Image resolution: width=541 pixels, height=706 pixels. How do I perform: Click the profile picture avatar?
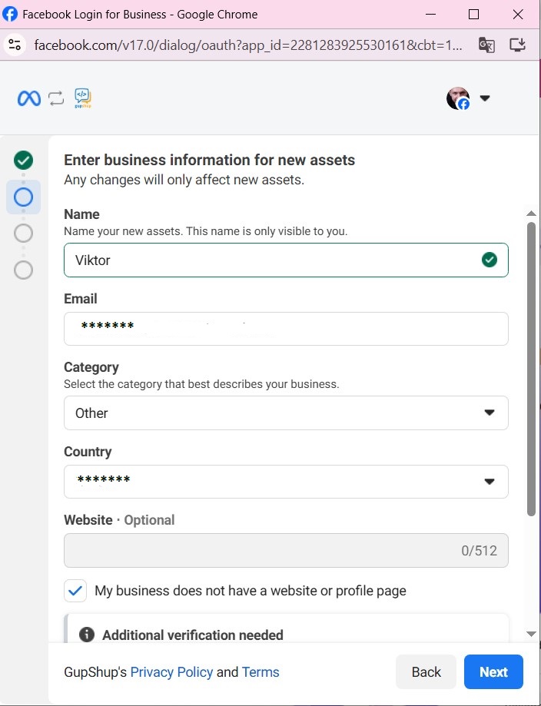tap(458, 98)
